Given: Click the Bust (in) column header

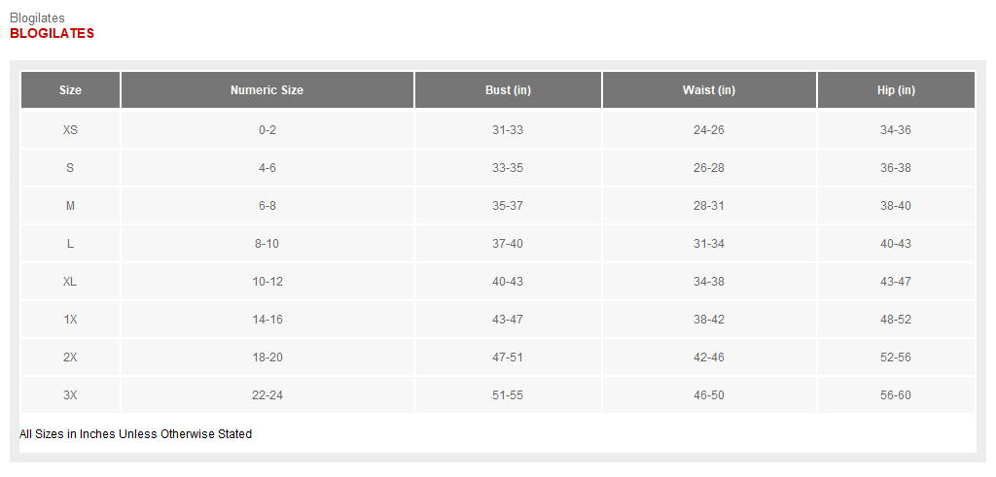Looking at the screenshot, I should click(x=508, y=90).
